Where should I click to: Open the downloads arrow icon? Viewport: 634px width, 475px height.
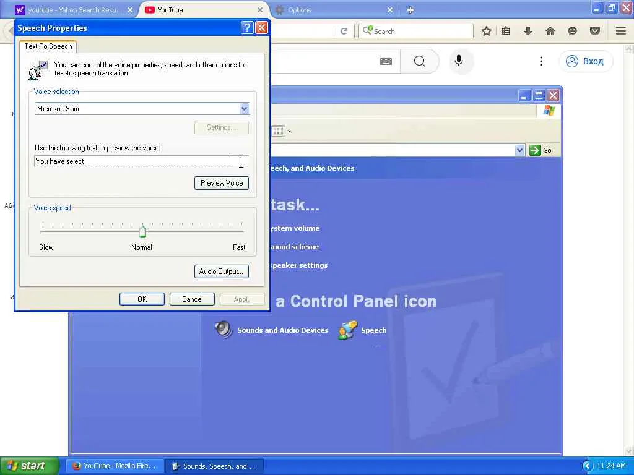[528, 31]
